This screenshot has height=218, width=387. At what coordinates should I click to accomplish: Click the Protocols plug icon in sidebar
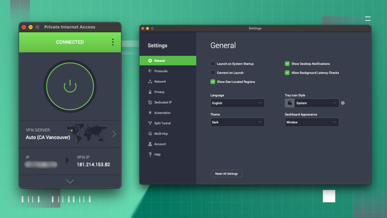[150, 71]
